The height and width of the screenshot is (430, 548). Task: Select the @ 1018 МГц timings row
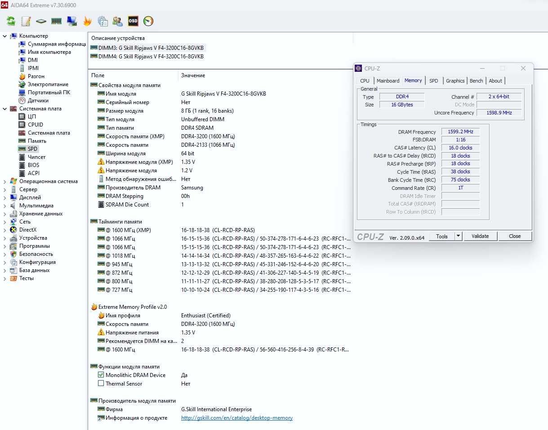coord(220,256)
